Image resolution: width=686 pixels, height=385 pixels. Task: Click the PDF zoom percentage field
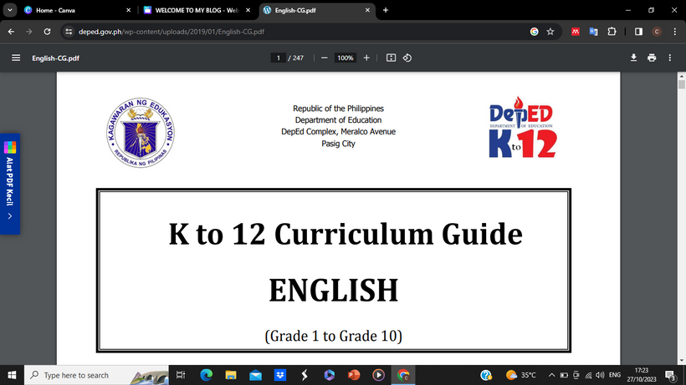pyautogui.click(x=345, y=58)
